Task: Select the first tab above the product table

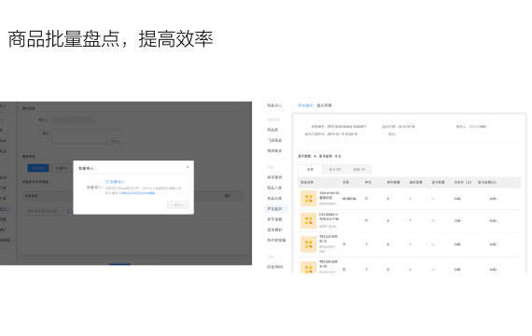Action: [x=310, y=169]
